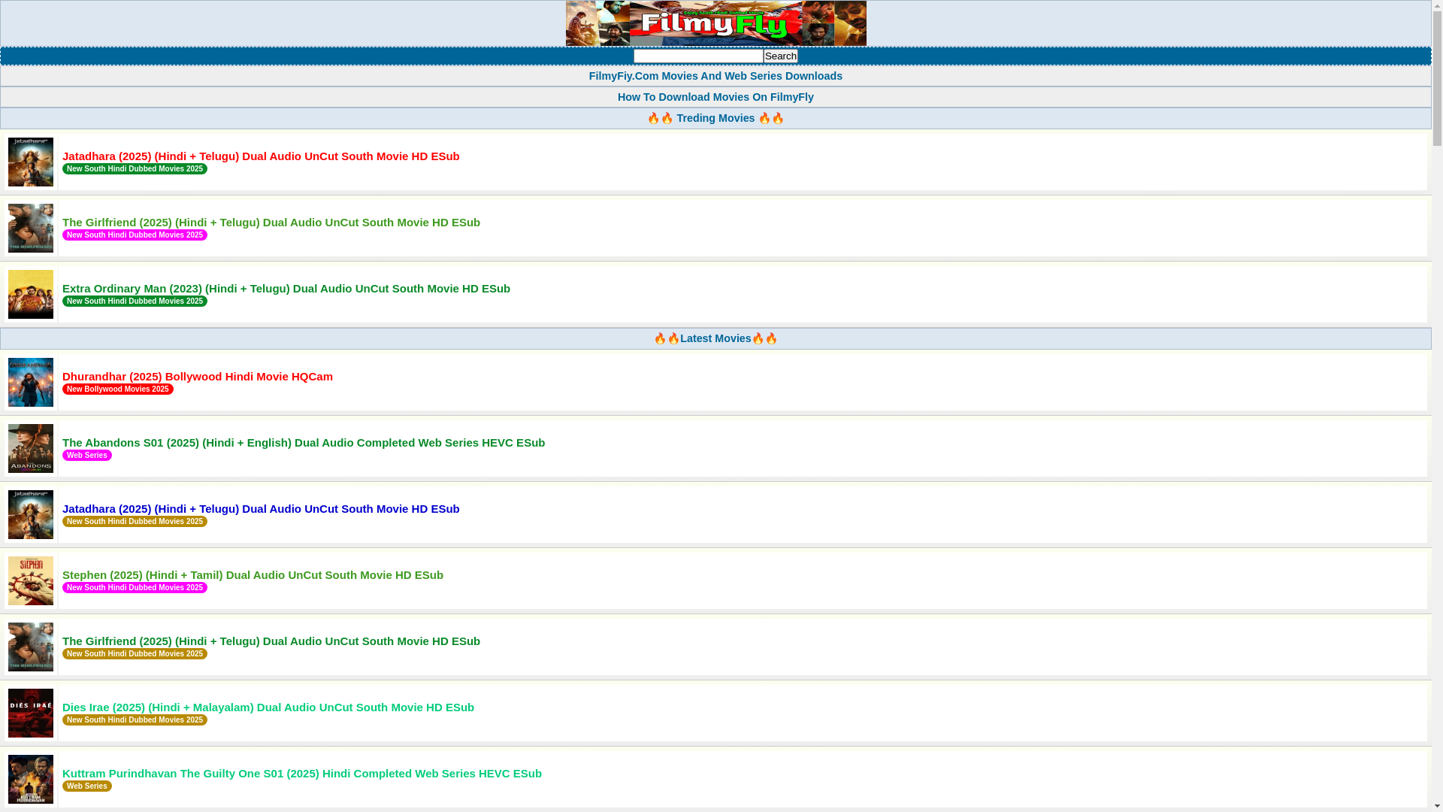Click Web Series tag under The Abandons
This screenshot has height=812, width=1443.
click(87, 456)
